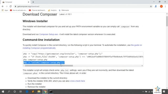Image resolution: width=168 pixels, height=94 pixels.
Task: Open File Explorer from the taskbar
Action: pyautogui.click(x=39, y=92)
